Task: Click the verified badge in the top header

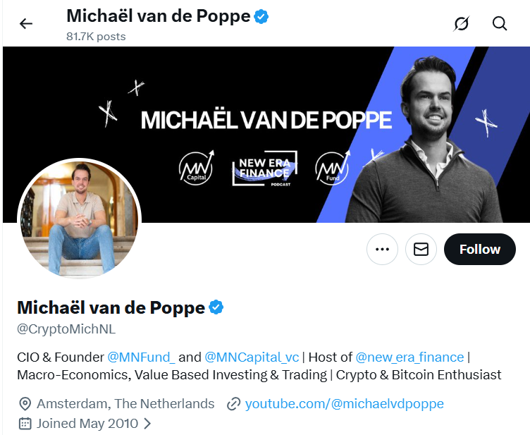Action: tap(261, 16)
